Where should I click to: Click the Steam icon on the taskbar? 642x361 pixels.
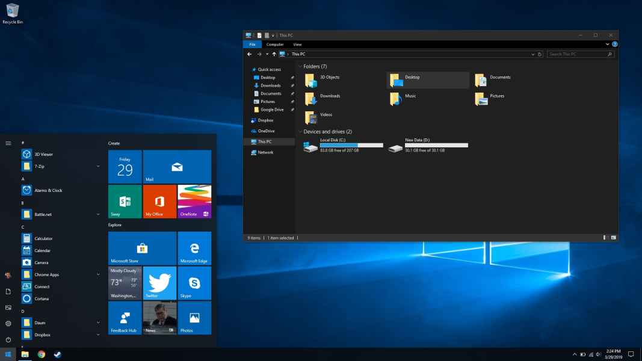tap(57, 354)
